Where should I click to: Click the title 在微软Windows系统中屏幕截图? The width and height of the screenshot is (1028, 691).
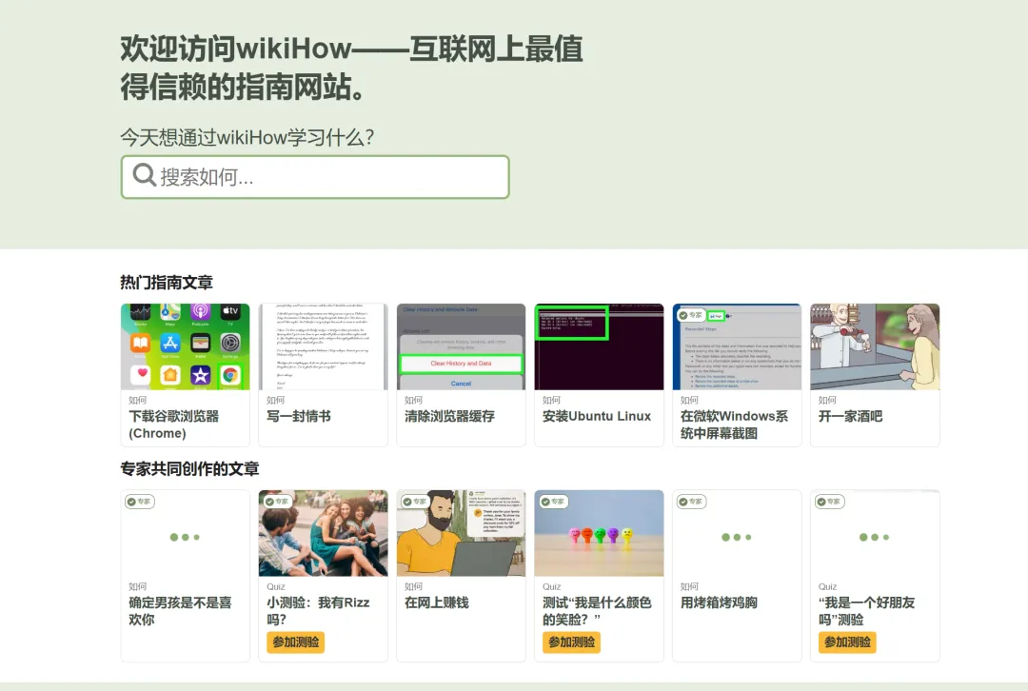coord(734,424)
